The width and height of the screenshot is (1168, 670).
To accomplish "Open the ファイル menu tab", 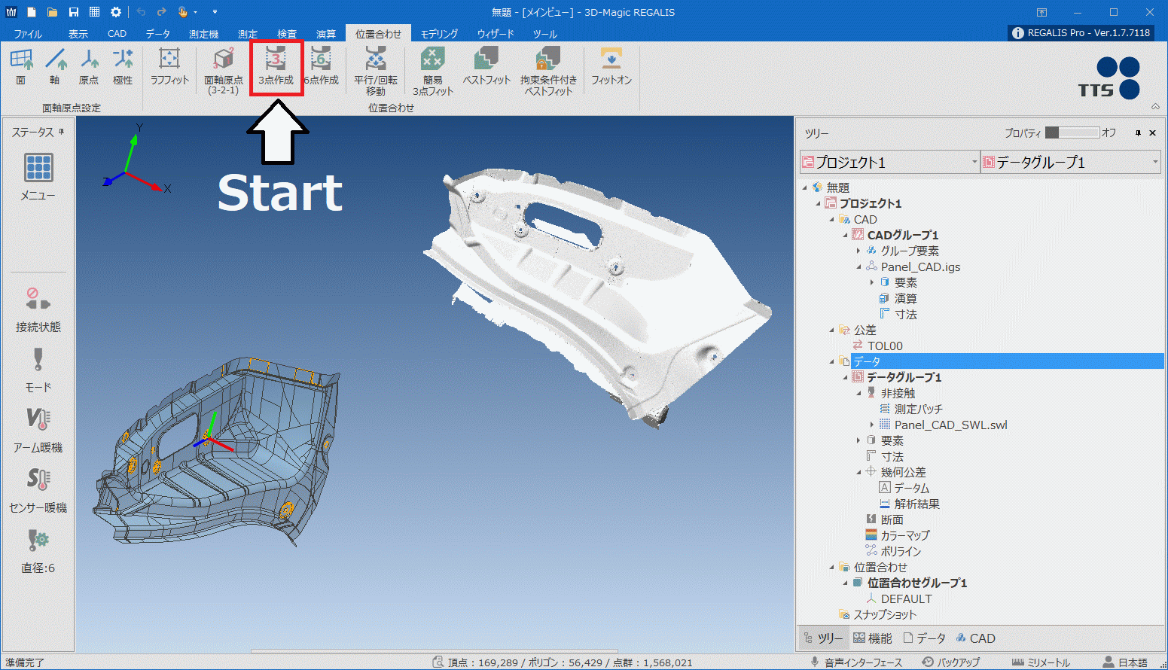I will point(28,34).
